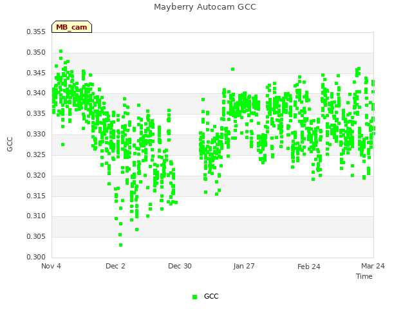This screenshot has width=412, height=309.
Task: Click the 0.335 y-axis tick label
Action: 36,114
